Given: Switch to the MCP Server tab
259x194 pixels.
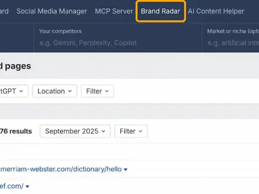Looking at the screenshot, I should click(x=114, y=11).
